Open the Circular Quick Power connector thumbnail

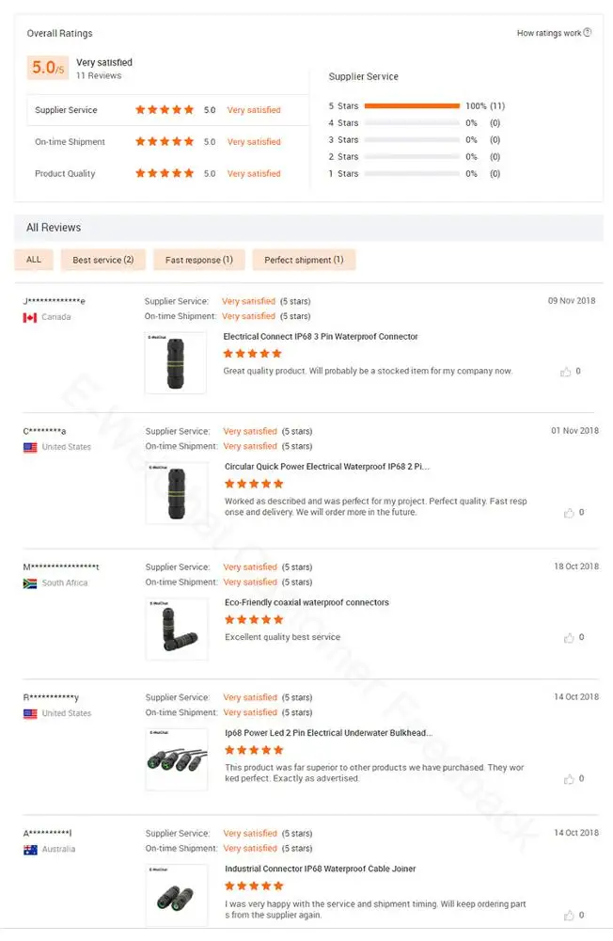point(177,492)
